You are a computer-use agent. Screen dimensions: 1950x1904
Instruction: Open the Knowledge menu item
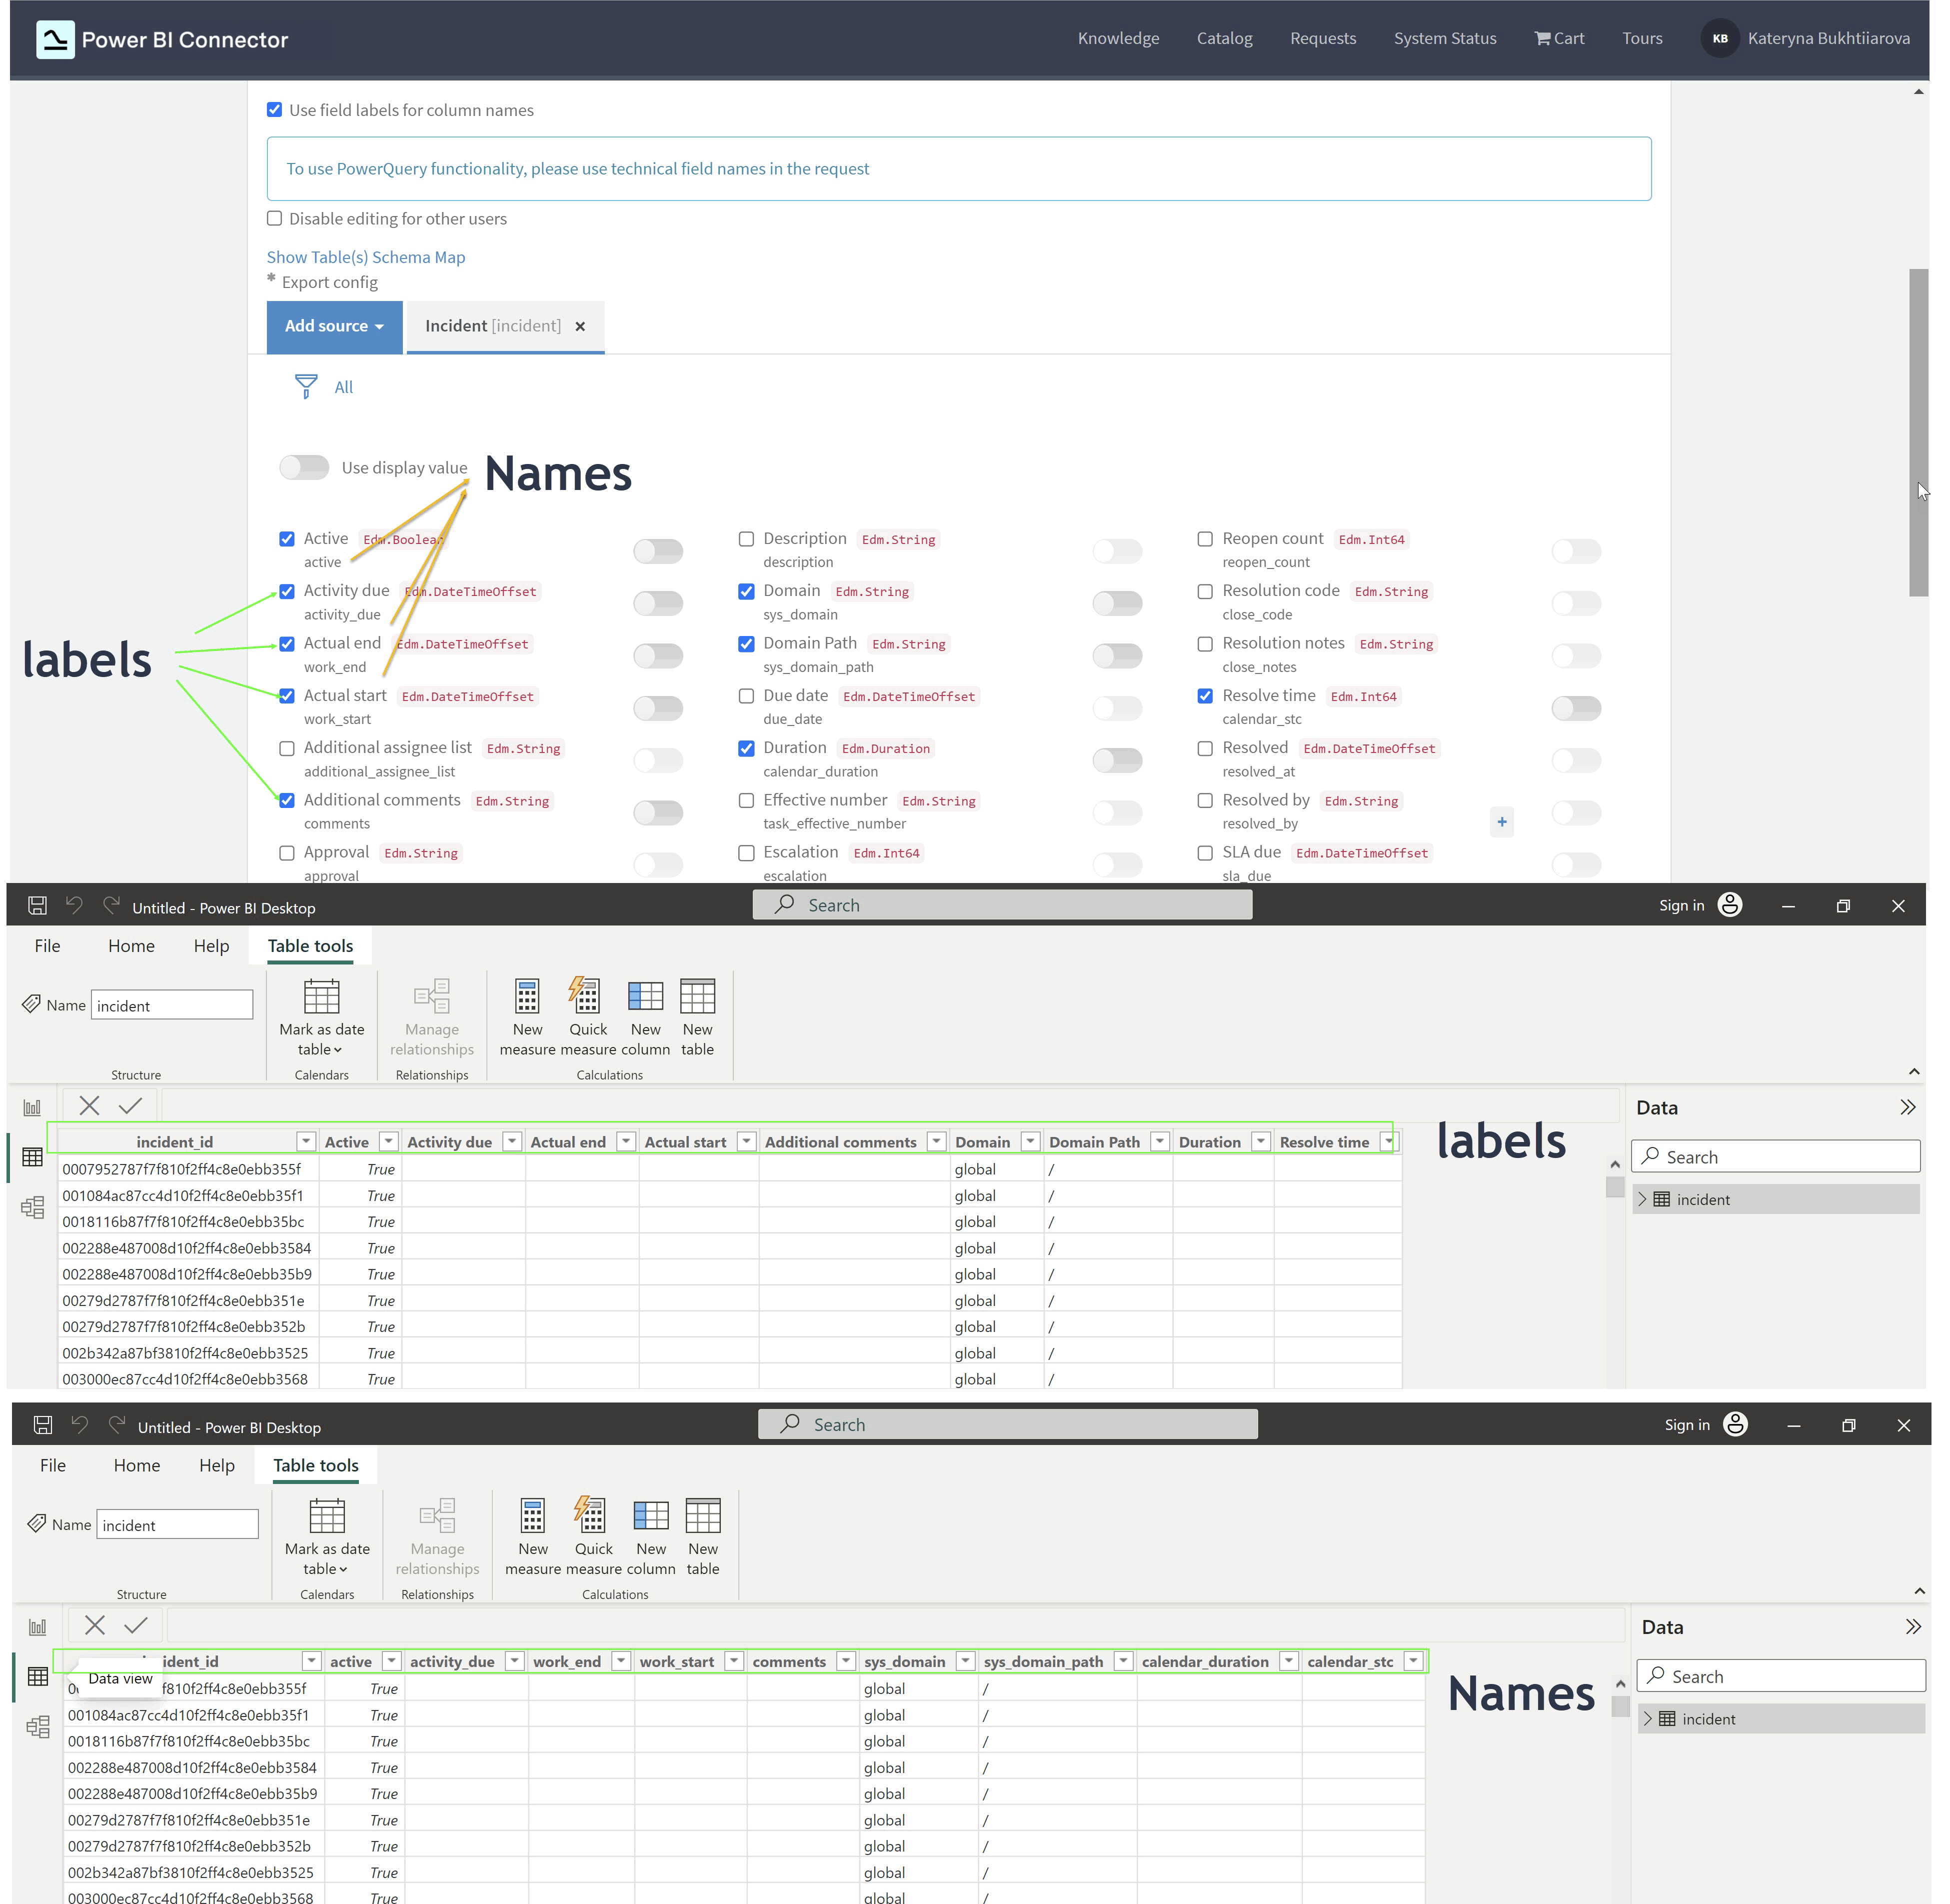[x=1117, y=38]
